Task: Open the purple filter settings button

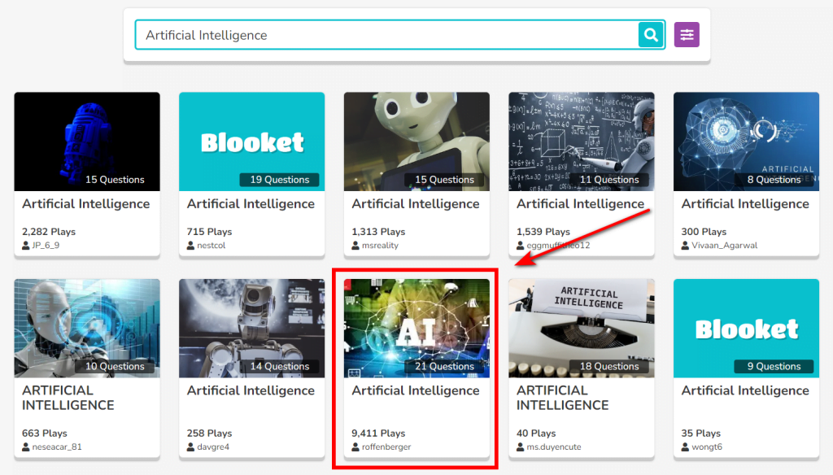Action: (x=687, y=35)
